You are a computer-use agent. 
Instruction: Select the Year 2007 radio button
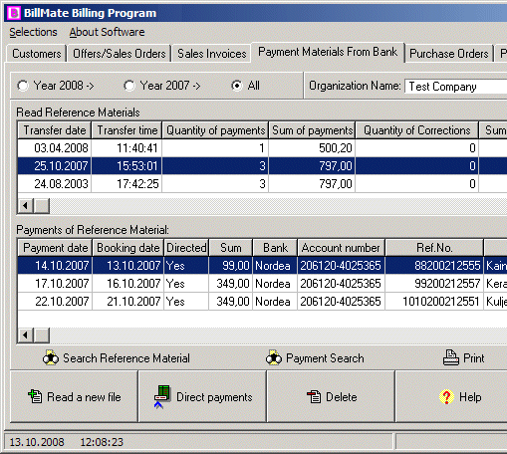pyautogui.click(x=129, y=86)
